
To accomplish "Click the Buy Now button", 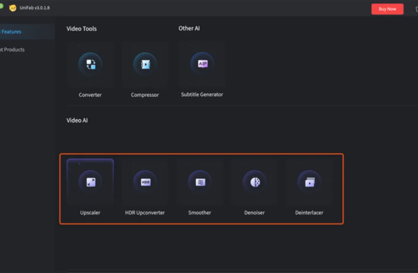I will click(x=388, y=9).
